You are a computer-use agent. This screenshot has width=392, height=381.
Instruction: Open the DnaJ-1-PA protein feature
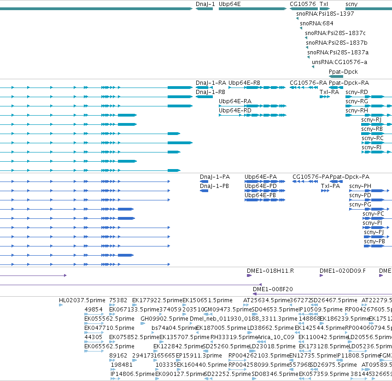point(204,182)
